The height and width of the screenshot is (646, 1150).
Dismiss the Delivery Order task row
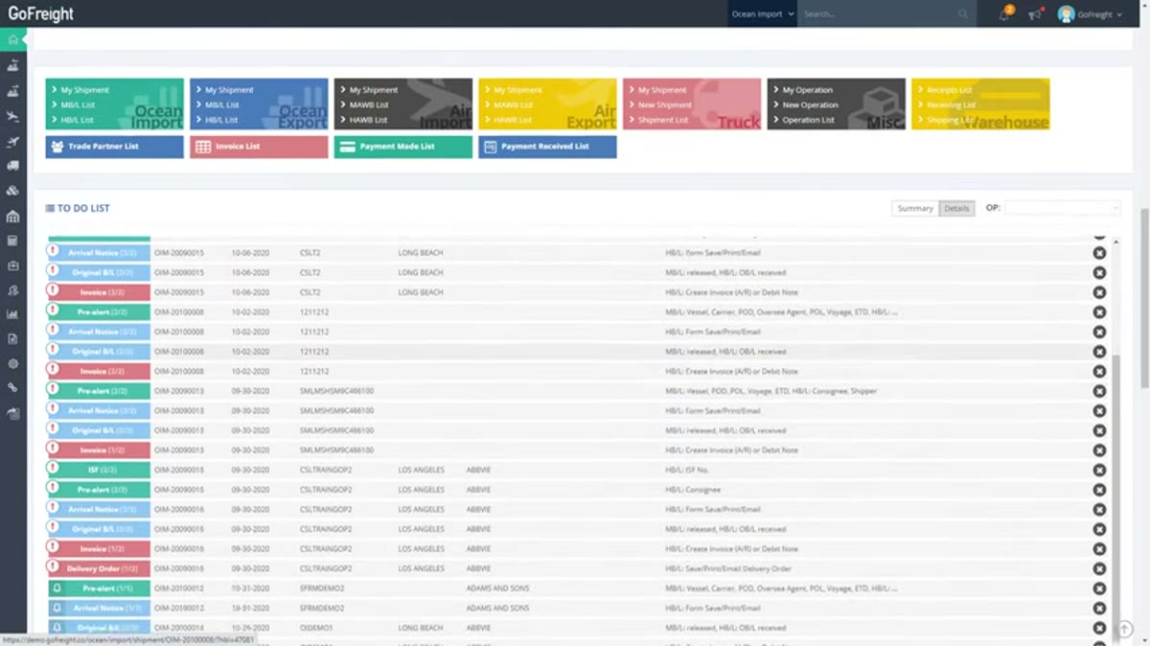coord(1099,568)
